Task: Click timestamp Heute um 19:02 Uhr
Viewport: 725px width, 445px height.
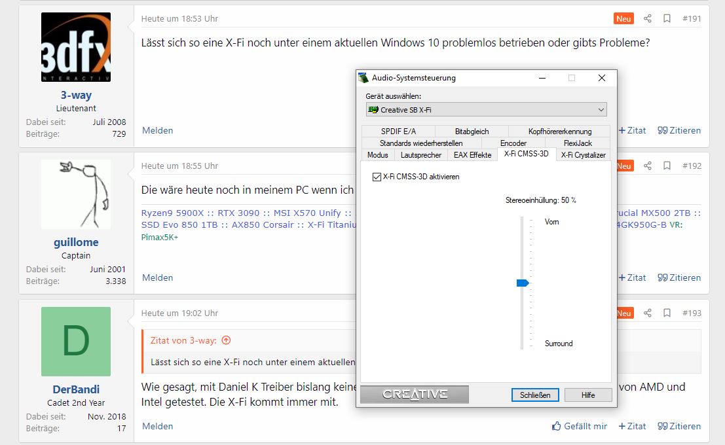Action: (179, 313)
